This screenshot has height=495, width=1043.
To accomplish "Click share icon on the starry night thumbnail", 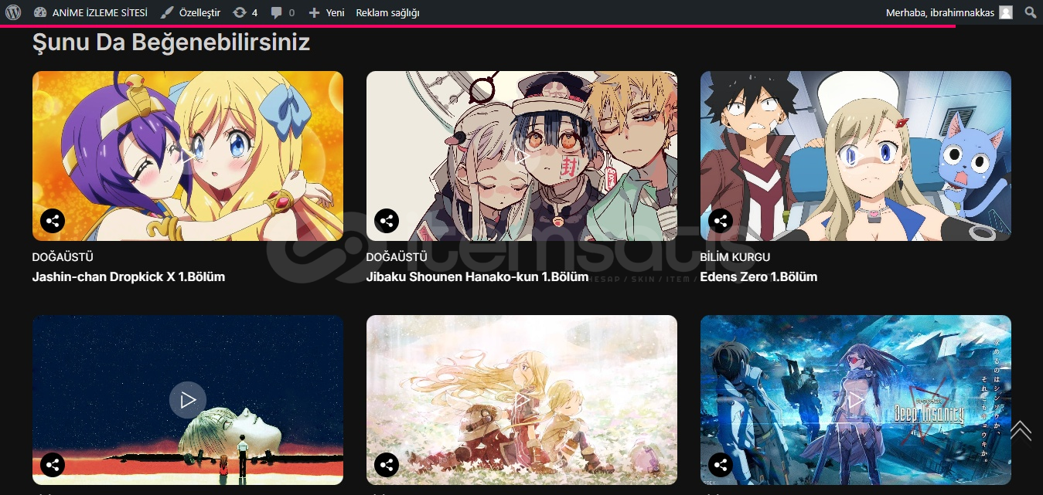I will 53,465.
